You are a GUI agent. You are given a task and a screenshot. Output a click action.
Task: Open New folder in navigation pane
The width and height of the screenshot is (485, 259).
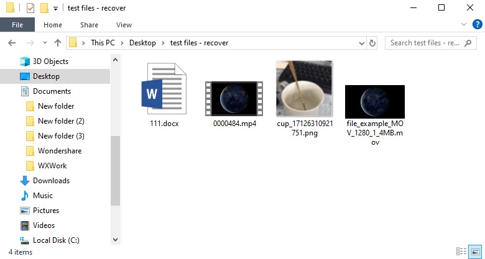pyautogui.click(x=56, y=106)
